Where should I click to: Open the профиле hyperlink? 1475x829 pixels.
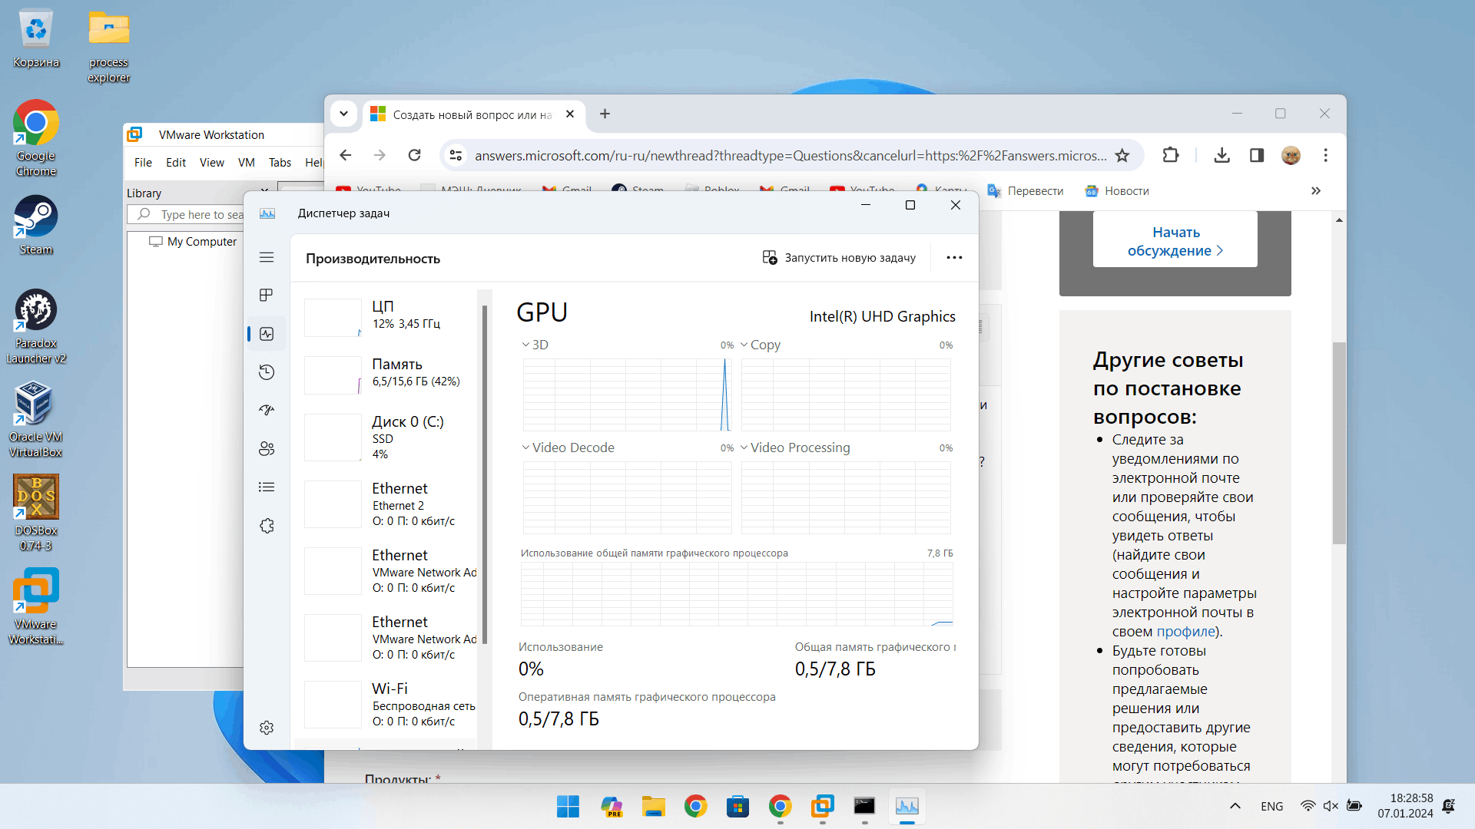1185,632
